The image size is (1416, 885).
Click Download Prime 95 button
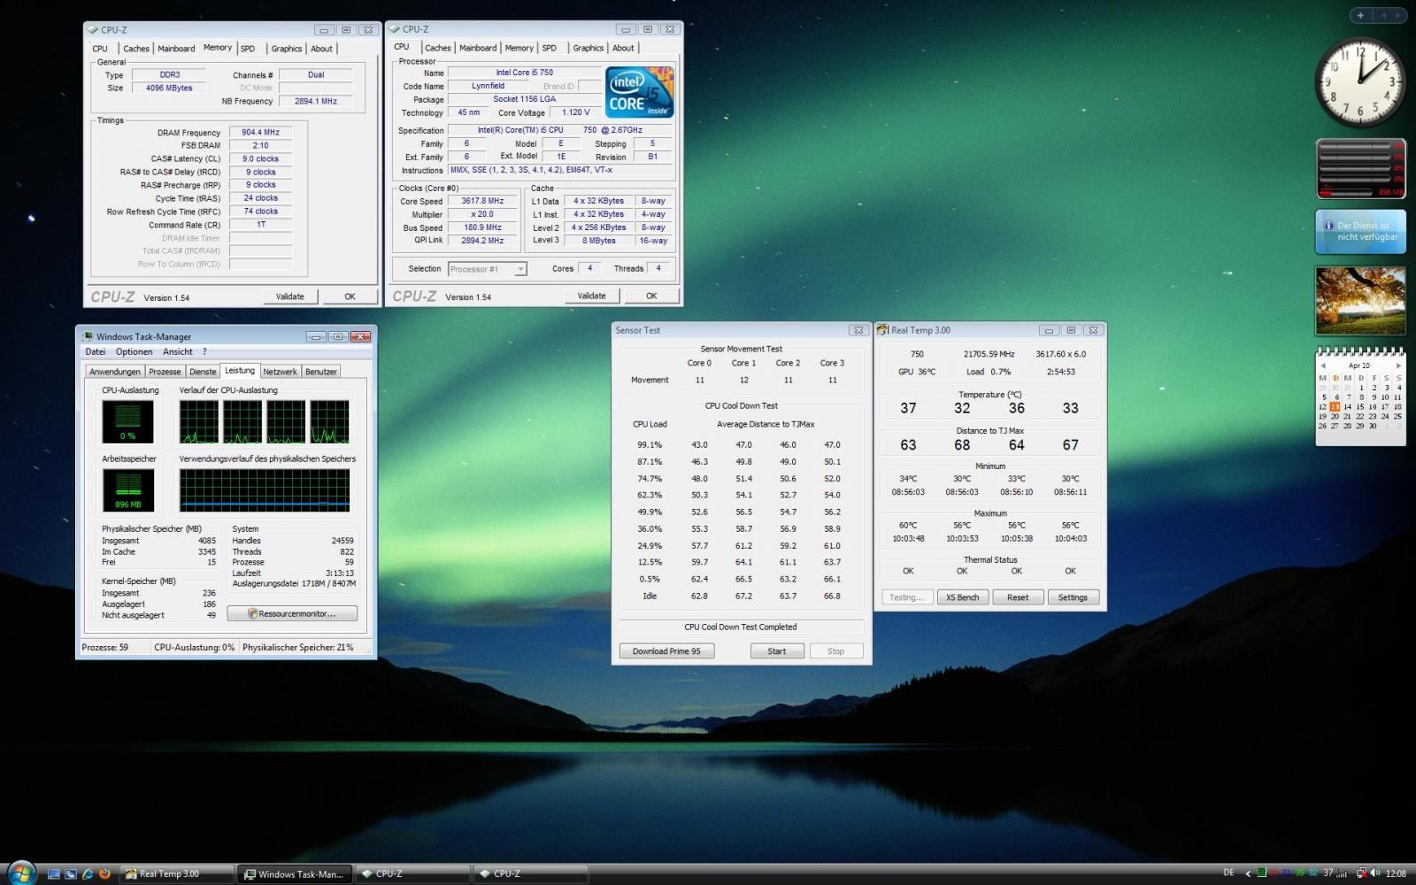(666, 650)
